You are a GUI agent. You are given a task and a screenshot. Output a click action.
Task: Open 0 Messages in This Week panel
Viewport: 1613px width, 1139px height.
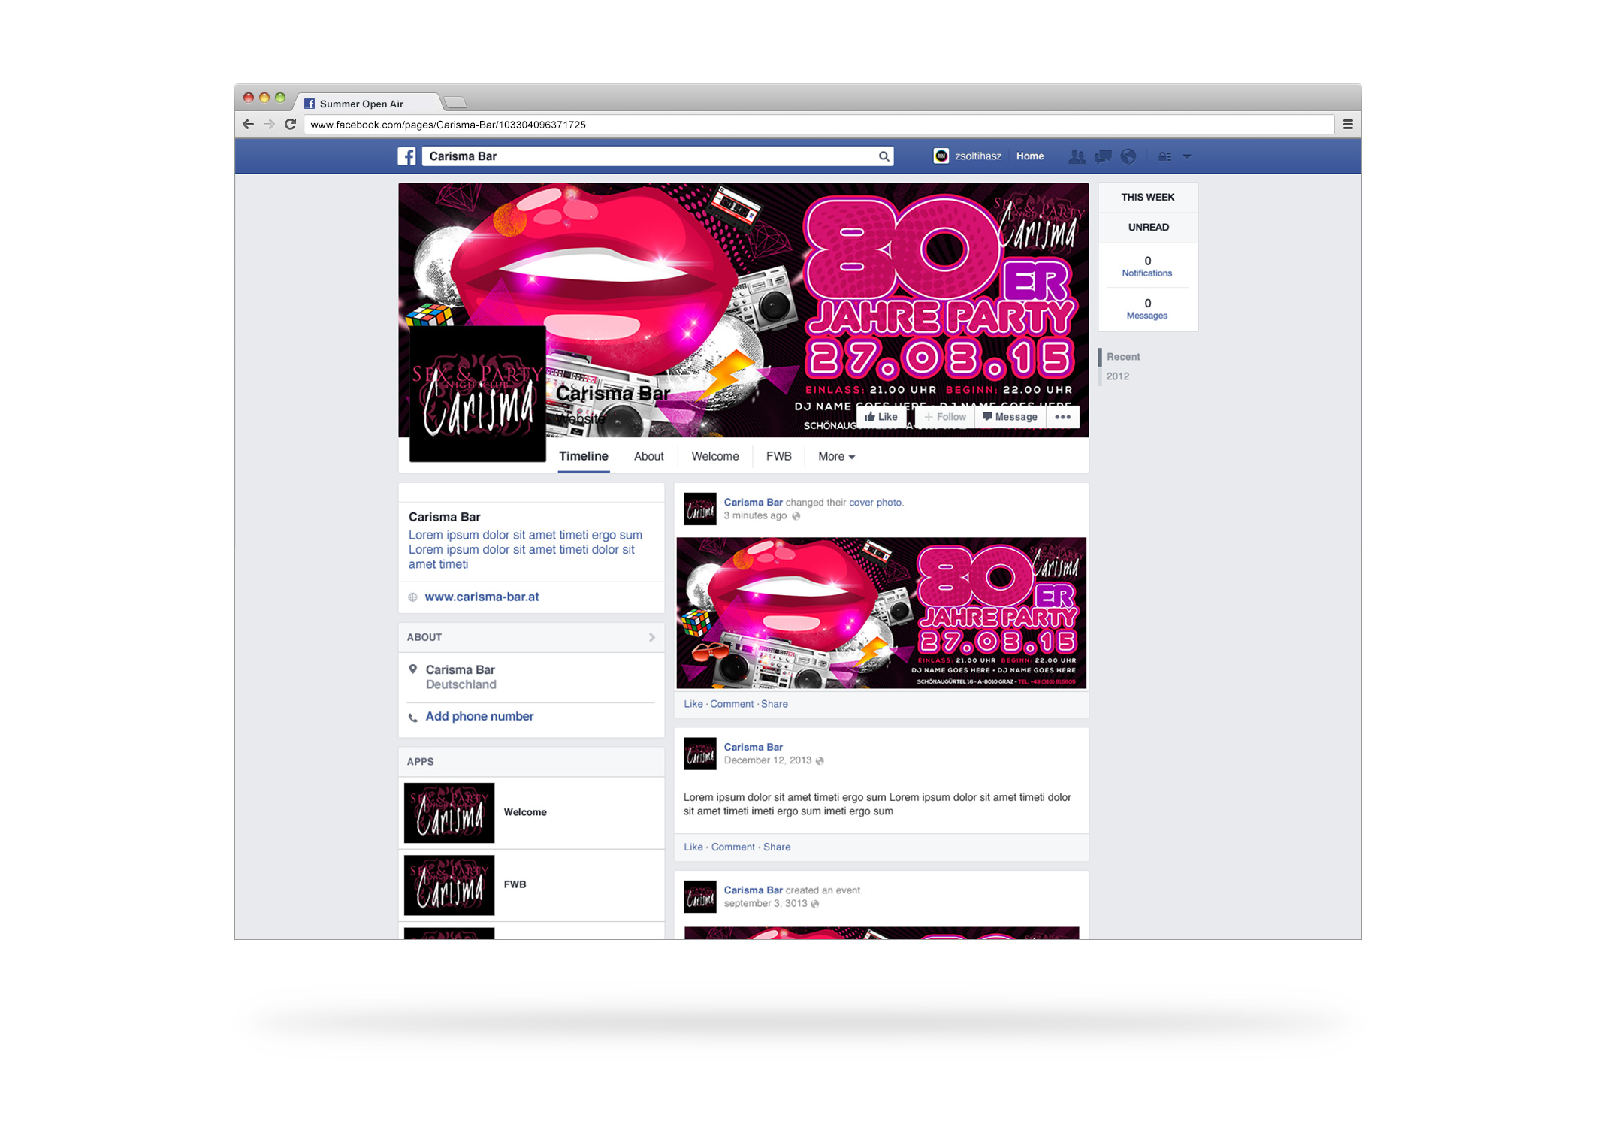pyautogui.click(x=1147, y=309)
